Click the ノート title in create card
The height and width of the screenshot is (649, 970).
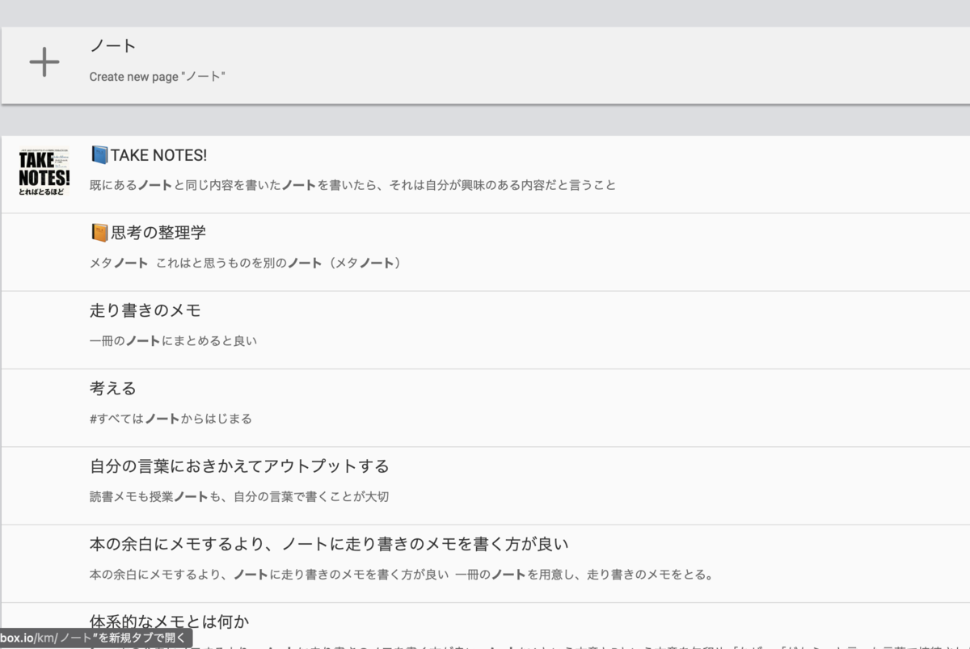113,46
